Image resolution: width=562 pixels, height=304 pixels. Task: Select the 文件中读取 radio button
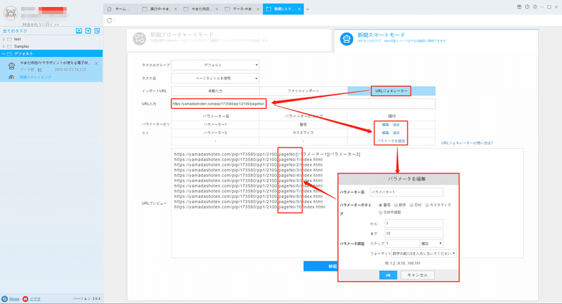pyautogui.click(x=380, y=212)
